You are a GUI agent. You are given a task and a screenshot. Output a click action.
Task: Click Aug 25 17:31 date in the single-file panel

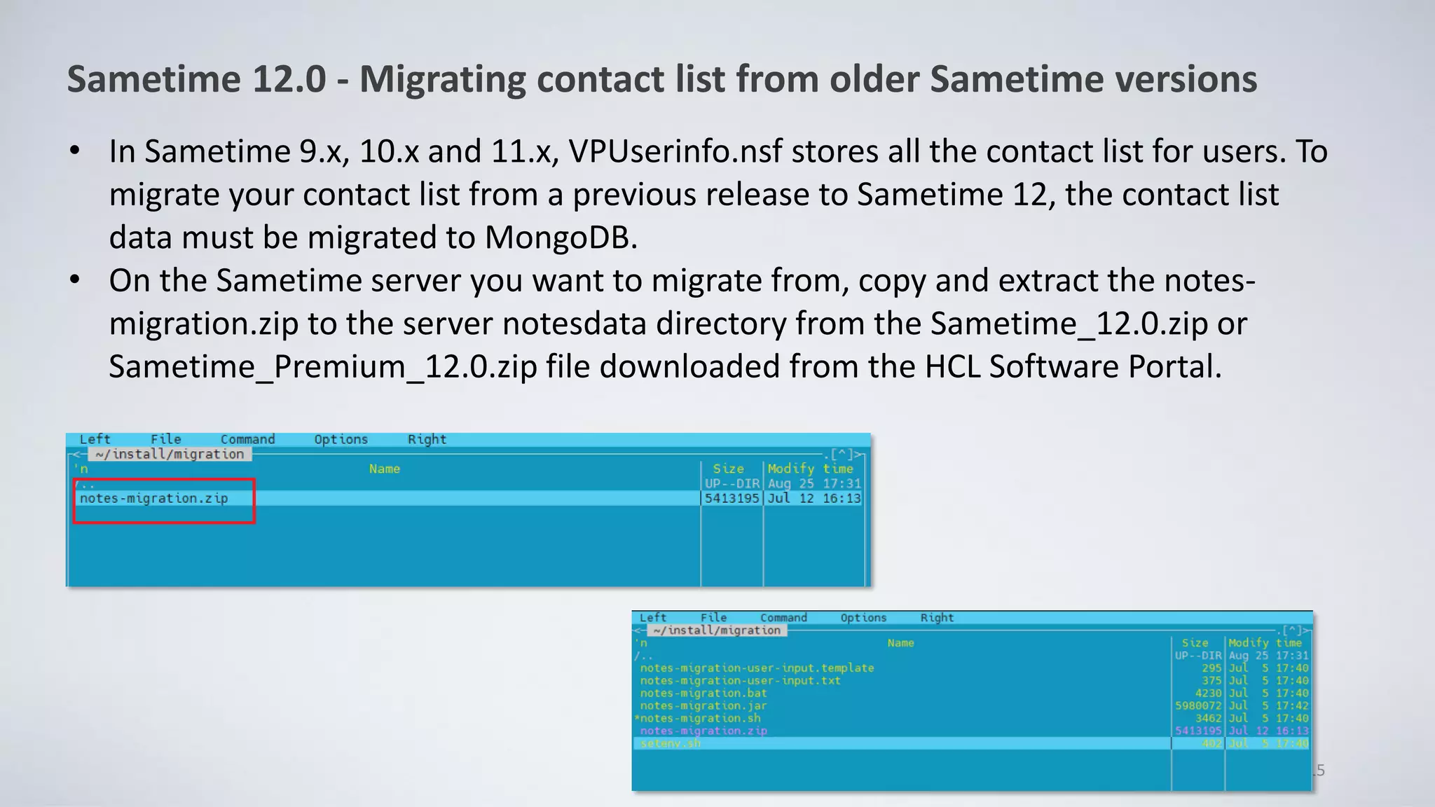click(814, 483)
